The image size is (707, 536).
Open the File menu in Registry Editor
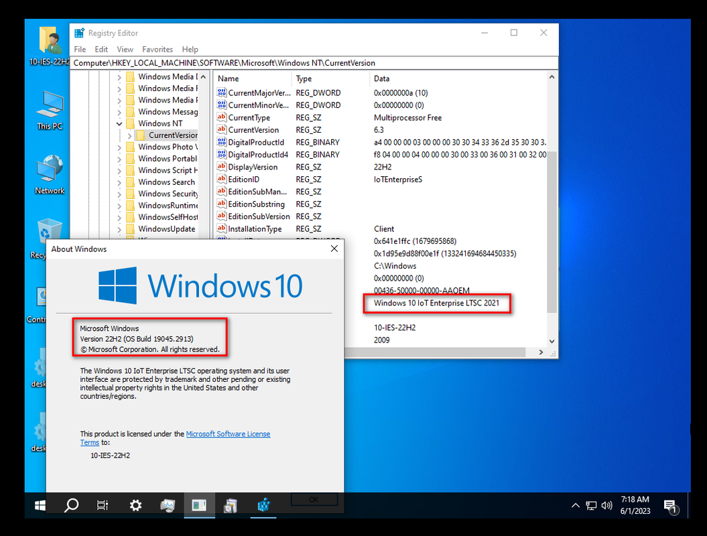[80, 49]
